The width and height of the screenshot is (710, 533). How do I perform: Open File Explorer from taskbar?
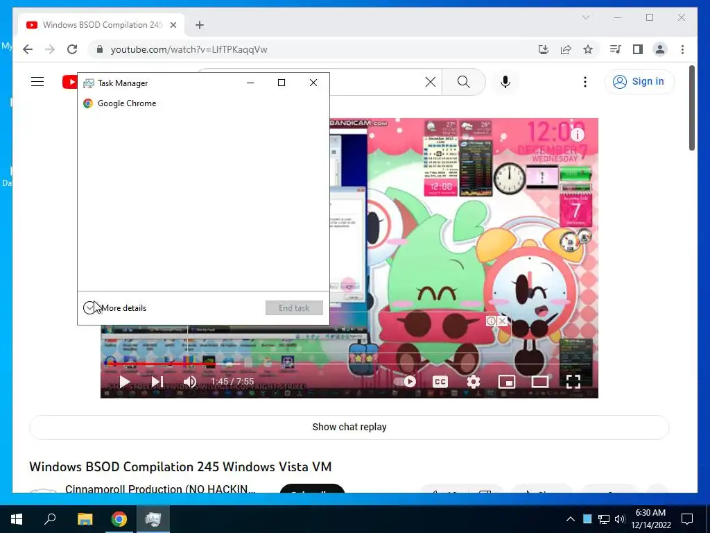[x=85, y=519]
